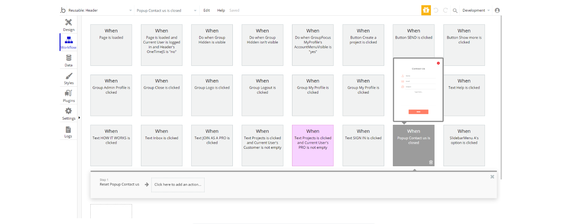
Task: Select Group Close is clicked event
Action: point(162,95)
